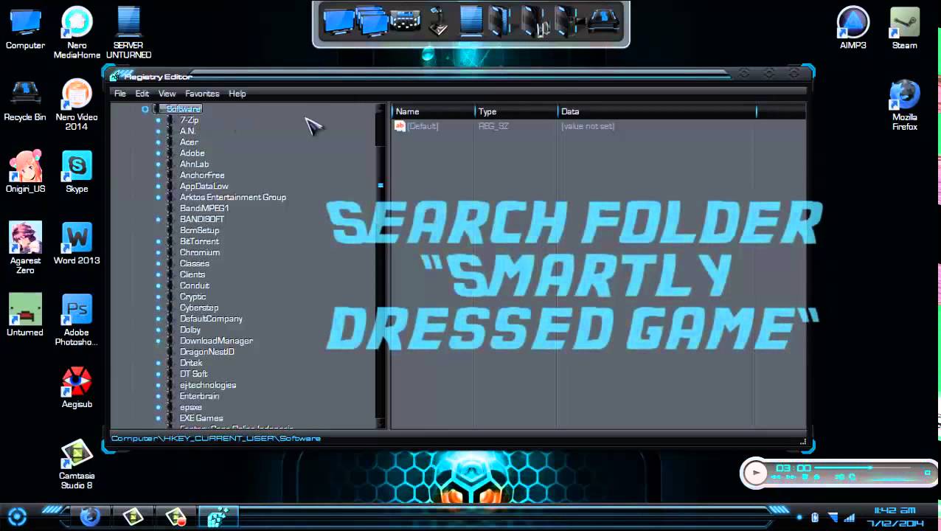Viewport: 941px width, 531px height.
Task: Open the Recycle Bin
Action: pos(25,100)
